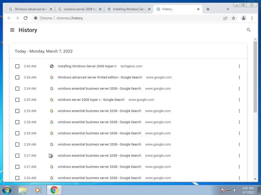Open the network tray icon
Screen dimensions: 261x195
(229, 190)
